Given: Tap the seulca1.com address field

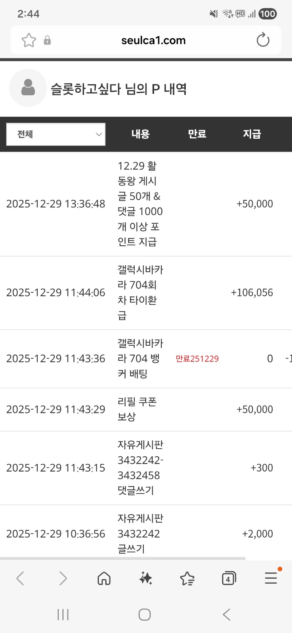Looking at the screenshot, I should 153,40.
